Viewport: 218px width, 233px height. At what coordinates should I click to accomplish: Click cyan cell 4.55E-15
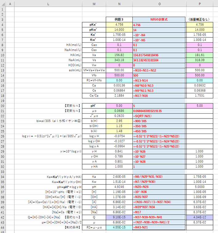coord(119,227)
